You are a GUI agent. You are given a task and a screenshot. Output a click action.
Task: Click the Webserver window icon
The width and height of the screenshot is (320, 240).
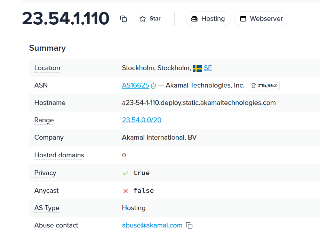(243, 19)
